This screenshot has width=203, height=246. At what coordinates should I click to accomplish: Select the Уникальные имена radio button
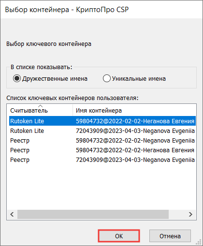(x=107, y=79)
